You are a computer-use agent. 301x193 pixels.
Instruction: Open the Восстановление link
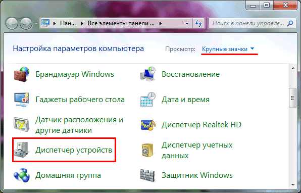[190, 74]
